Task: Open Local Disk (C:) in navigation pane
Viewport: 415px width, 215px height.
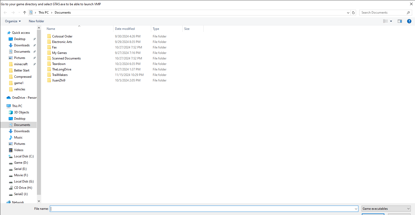Action: point(24,156)
